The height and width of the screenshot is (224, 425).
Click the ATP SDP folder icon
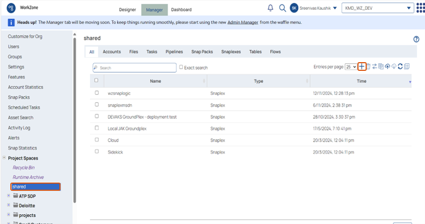tap(15, 196)
